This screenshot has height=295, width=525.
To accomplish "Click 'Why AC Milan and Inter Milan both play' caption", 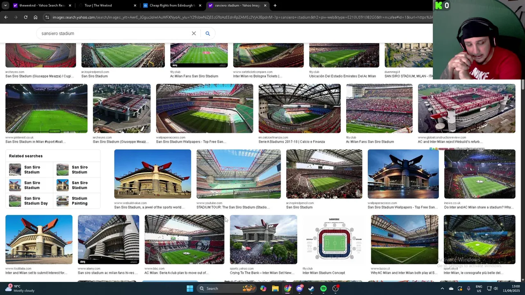I will pyautogui.click(x=404, y=273).
